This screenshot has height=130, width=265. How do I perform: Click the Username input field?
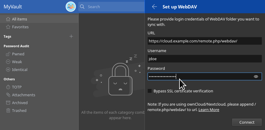click(204, 59)
